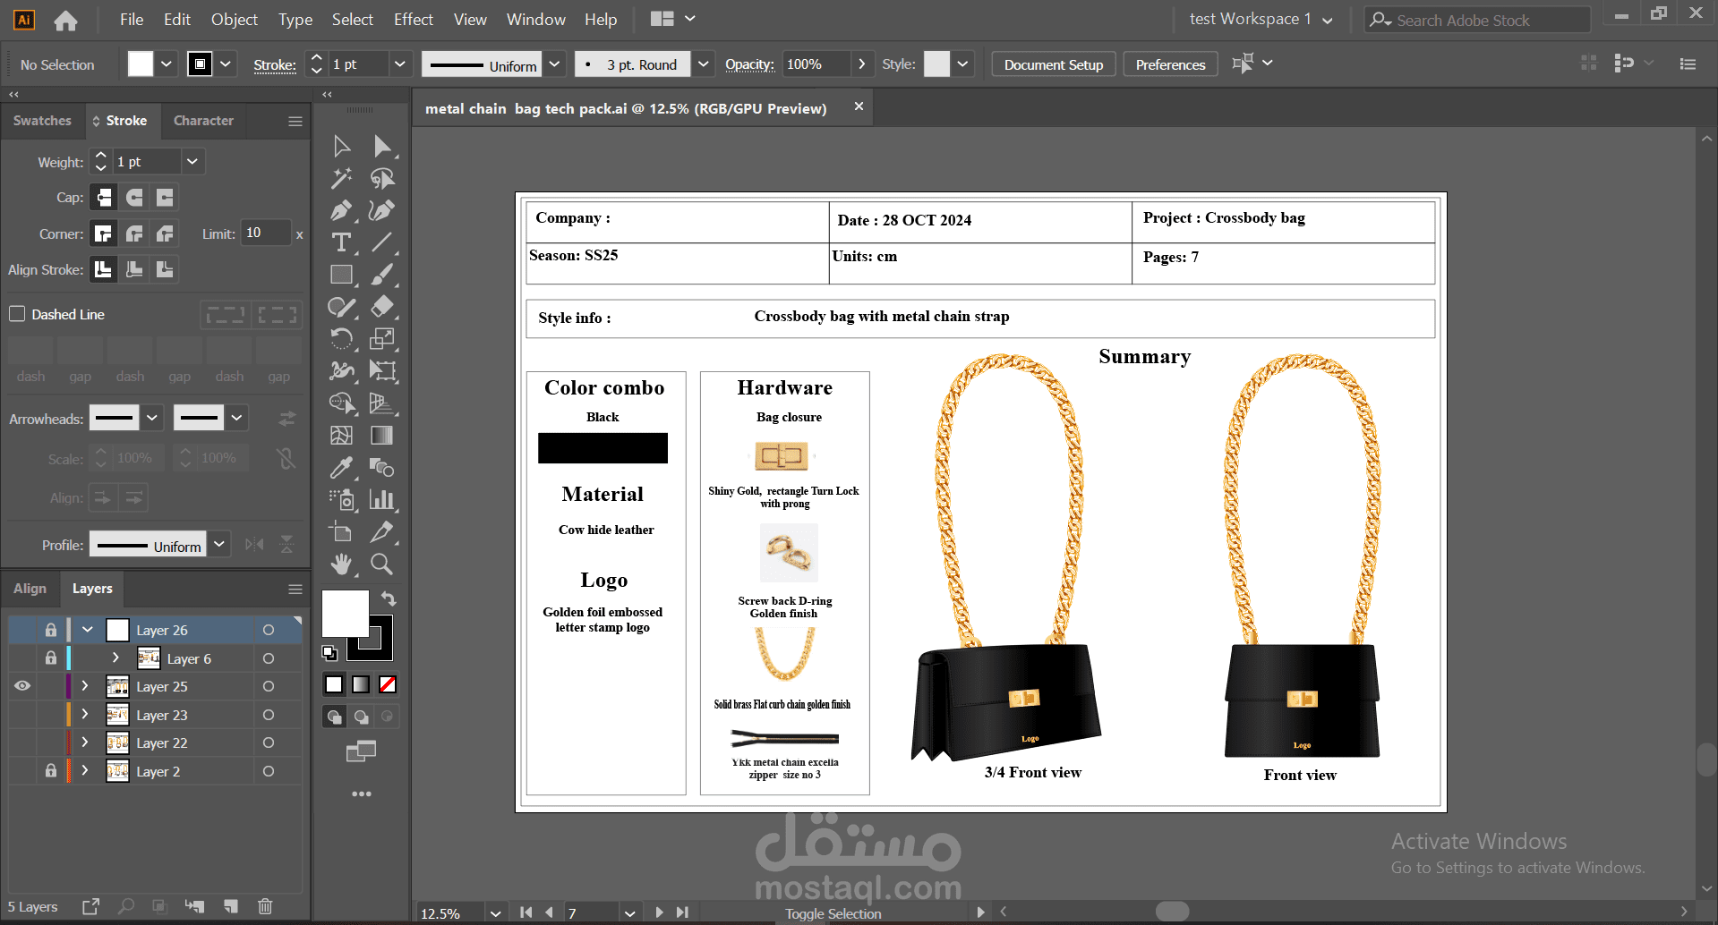The height and width of the screenshot is (925, 1718).
Task: Enable the Dashed Line checkbox
Action: [x=17, y=314]
